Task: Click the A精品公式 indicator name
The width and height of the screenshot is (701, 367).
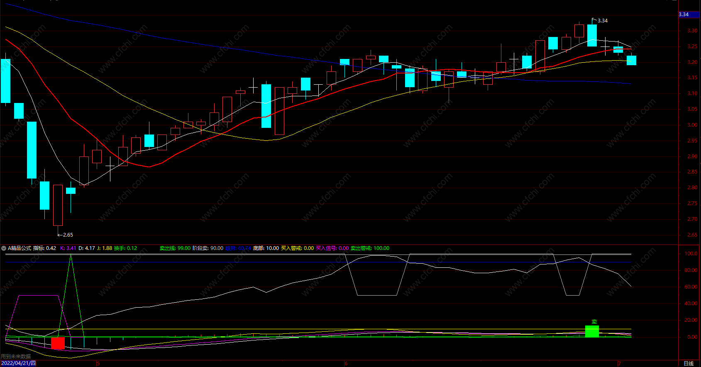Action: (20, 248)
